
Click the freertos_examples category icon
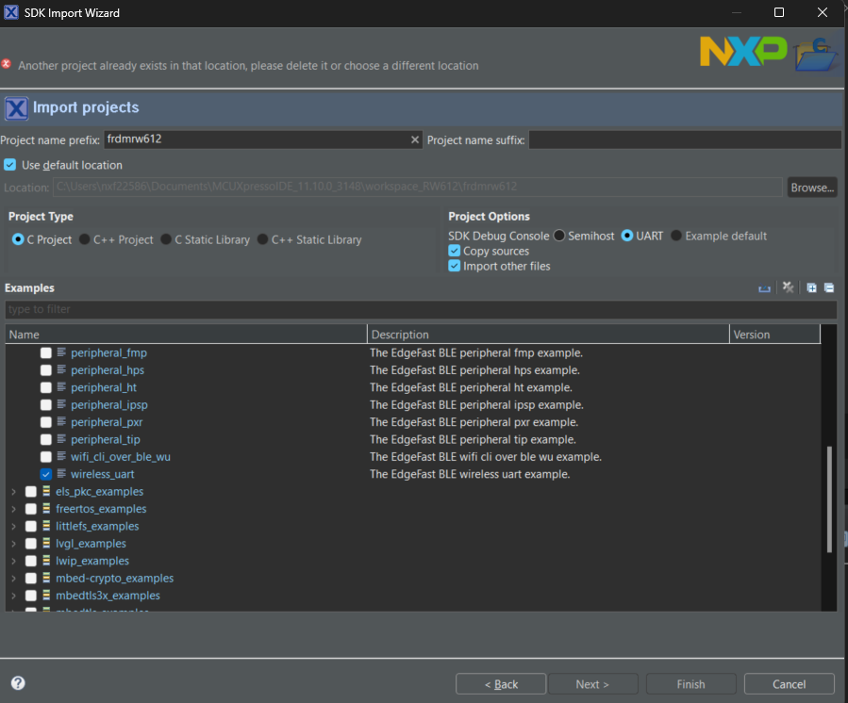46,509
